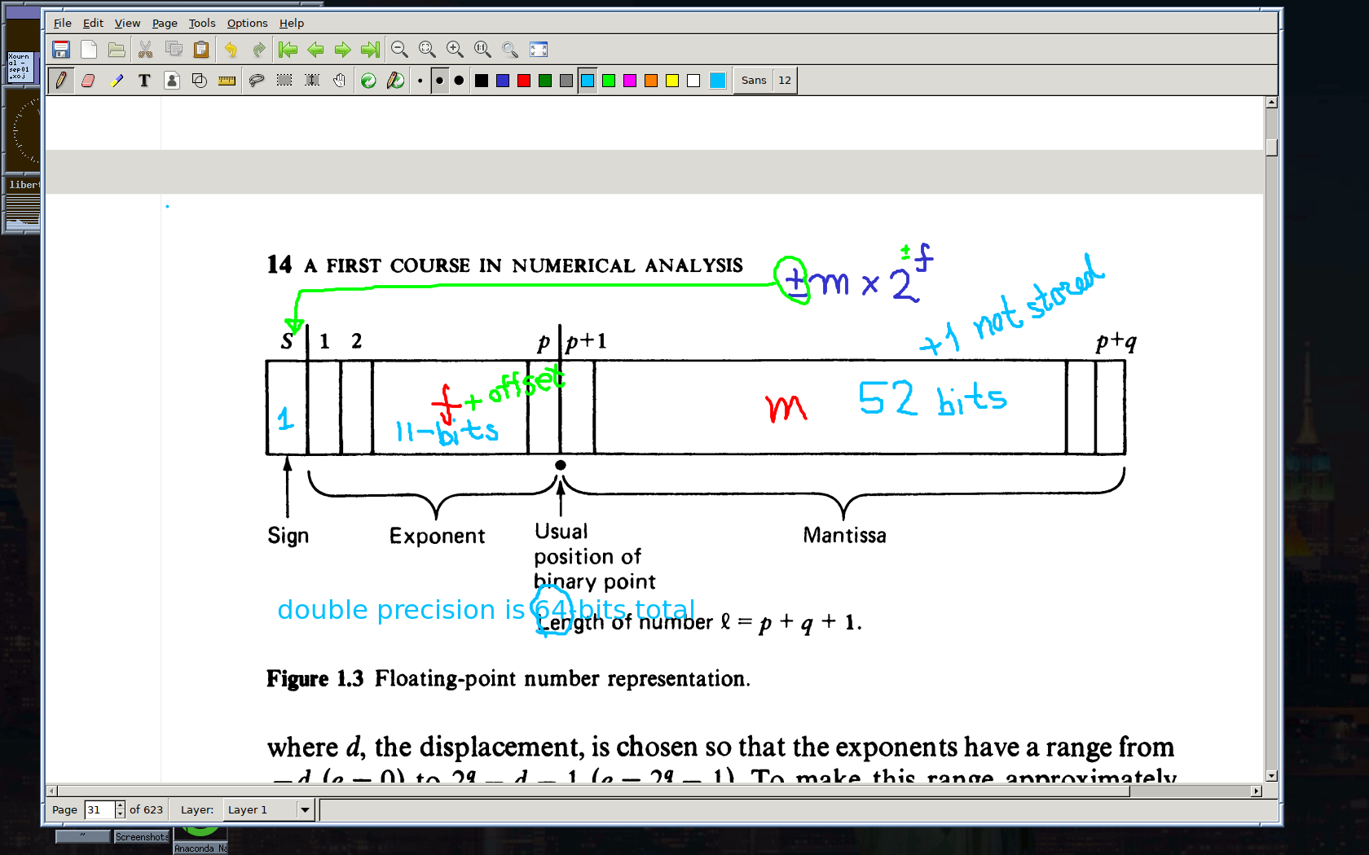Activate the Text tool
This screenshot has height=855, width=1369.
click(144, 81)
